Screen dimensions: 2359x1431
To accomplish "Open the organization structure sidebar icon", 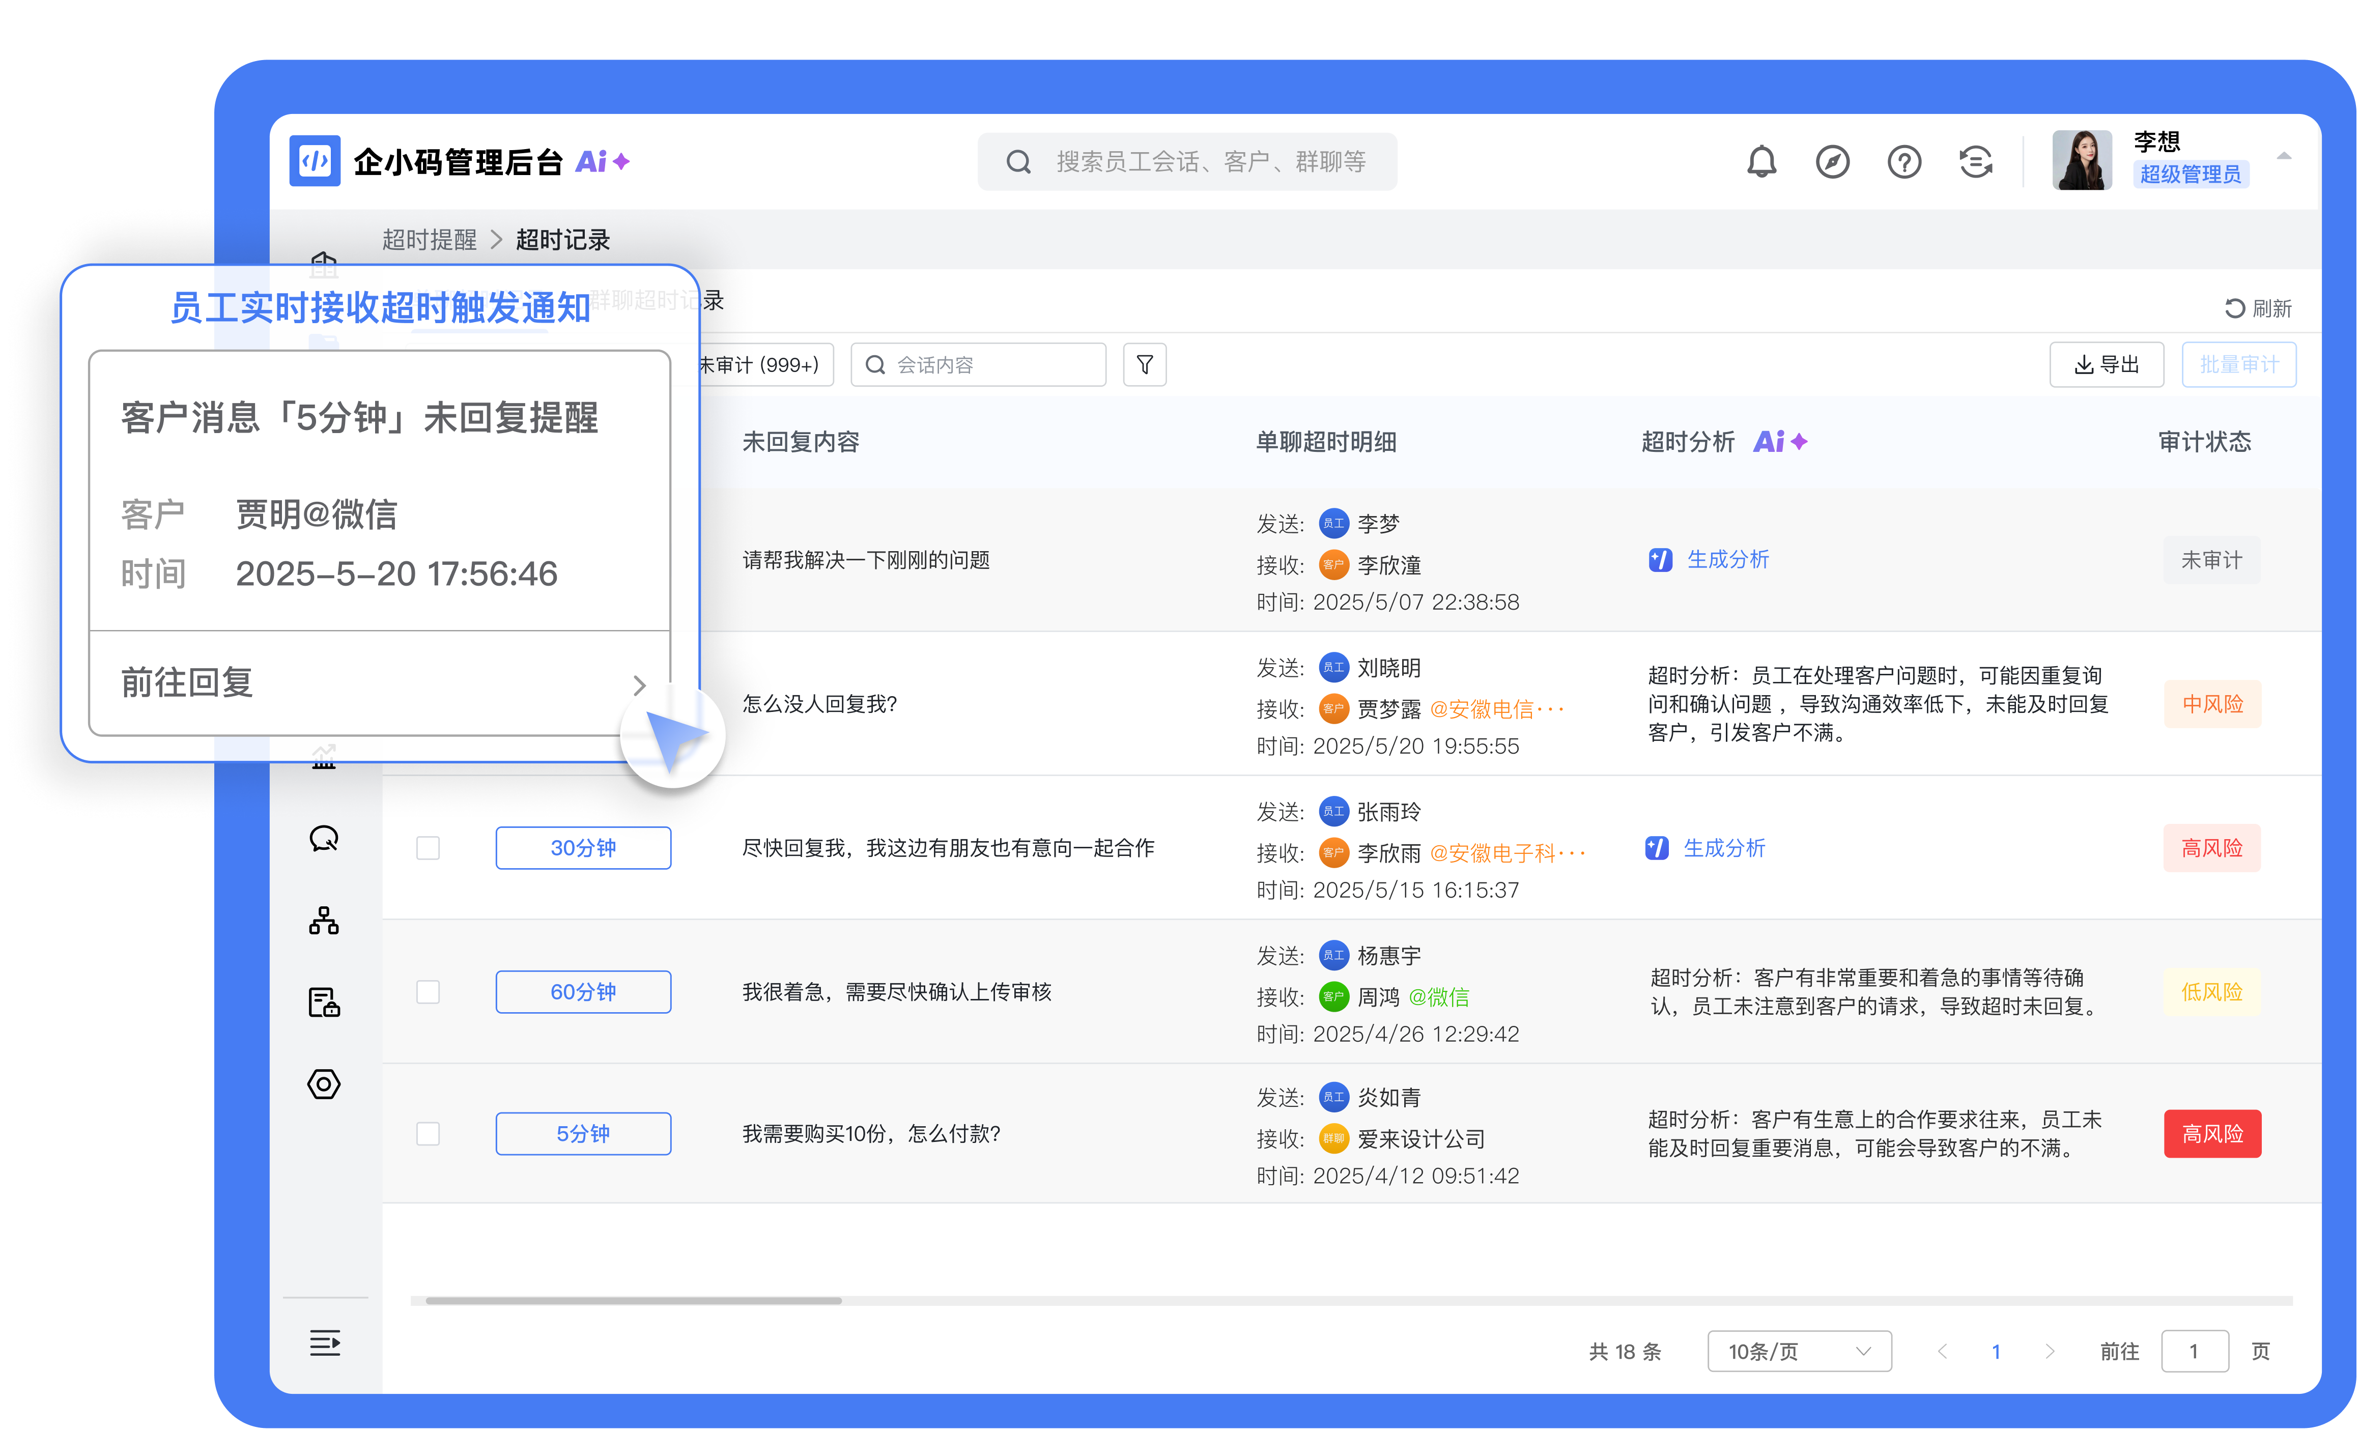I will 324,921.
